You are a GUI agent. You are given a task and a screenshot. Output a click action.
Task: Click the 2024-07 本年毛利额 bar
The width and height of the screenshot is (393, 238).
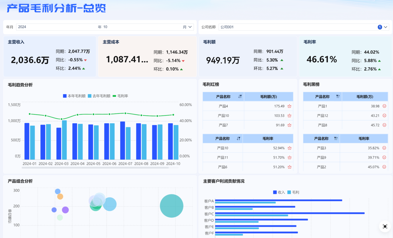pos(122,140)
